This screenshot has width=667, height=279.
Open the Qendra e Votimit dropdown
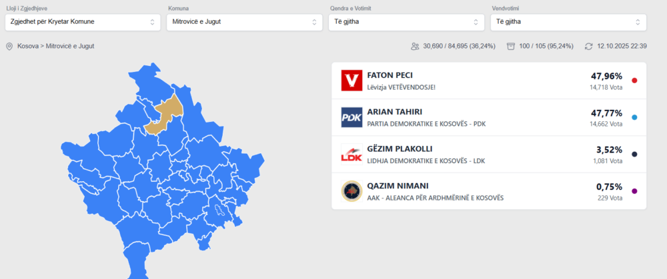pyautogui.click(x=406, y=22)
